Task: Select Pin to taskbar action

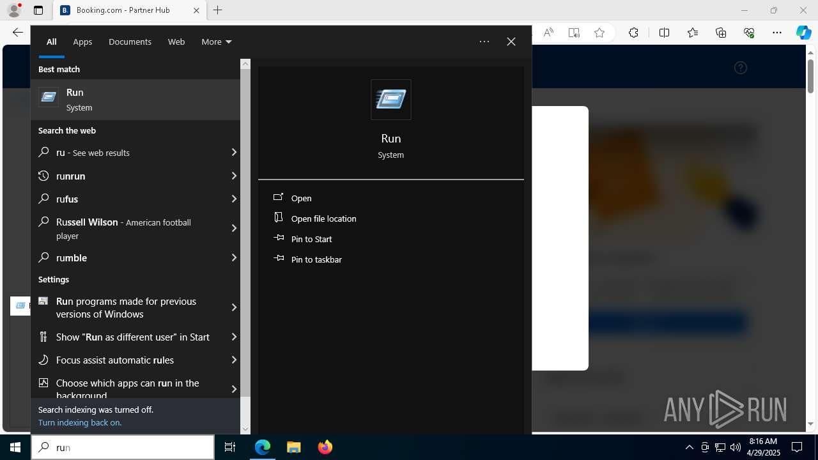Action: pyautogui.click(x=316, y=259)
